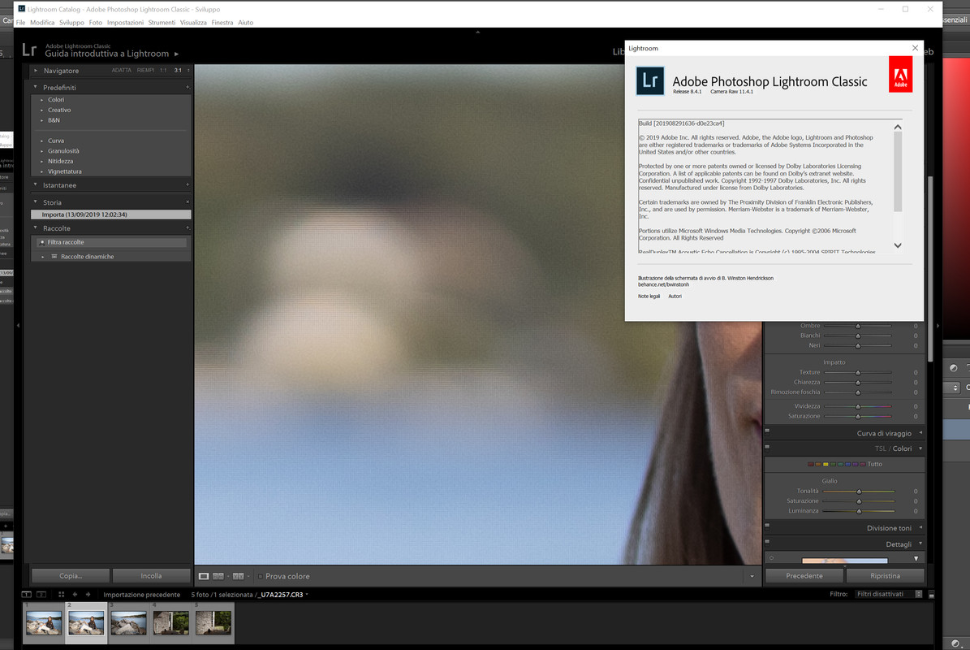Expand the Raccolte dinamiche collection set
This screenshot has height=650, width=970.
(43, 256)
